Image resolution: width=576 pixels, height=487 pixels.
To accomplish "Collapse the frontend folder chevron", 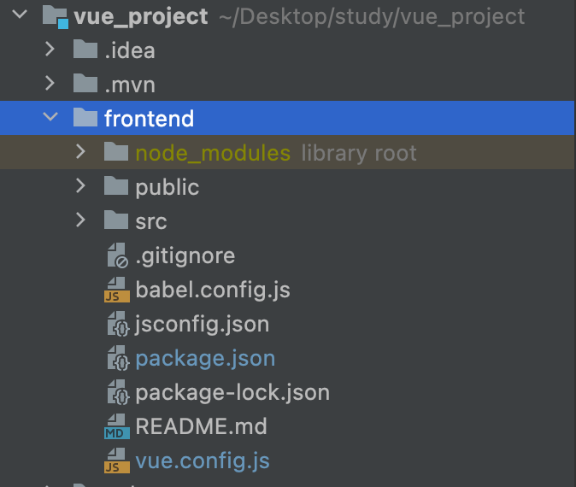I will [x=50, y=117].
